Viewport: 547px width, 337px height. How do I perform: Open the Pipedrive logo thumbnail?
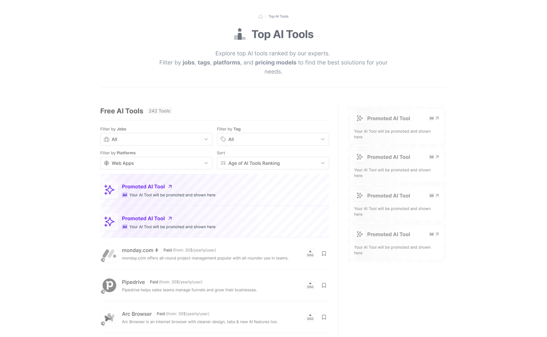click(109, 285)
